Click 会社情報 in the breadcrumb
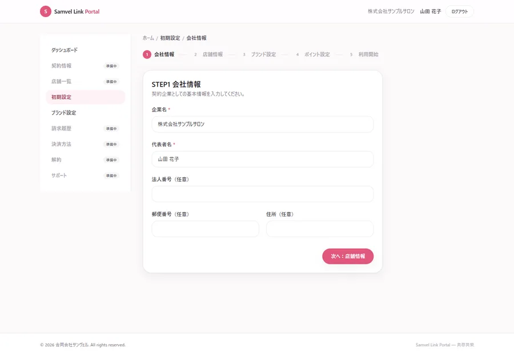This screenshot has width=514, height=356. [196, 38]
